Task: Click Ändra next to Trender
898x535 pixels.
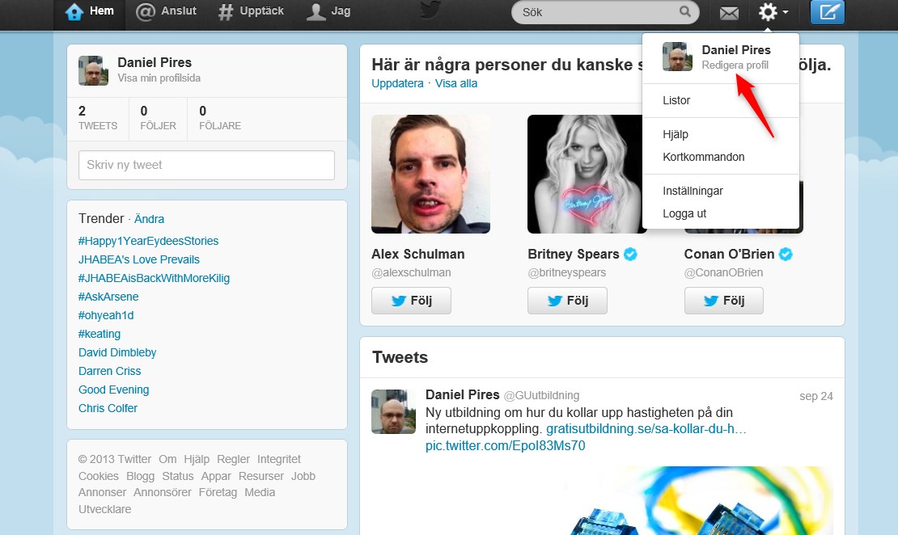Action: coord(149,219)
